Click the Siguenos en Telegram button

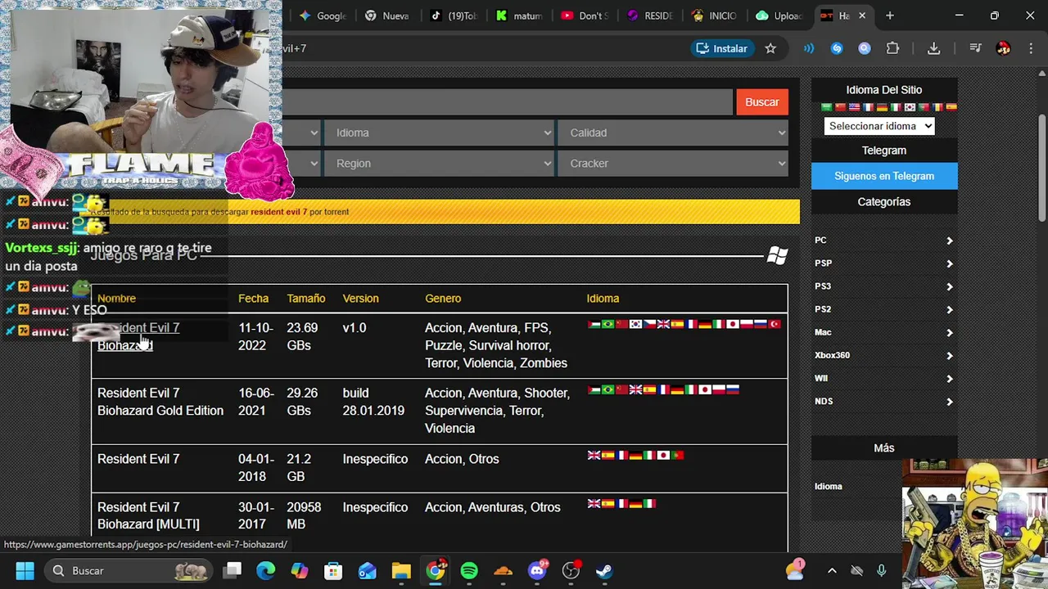pos(884,176)
